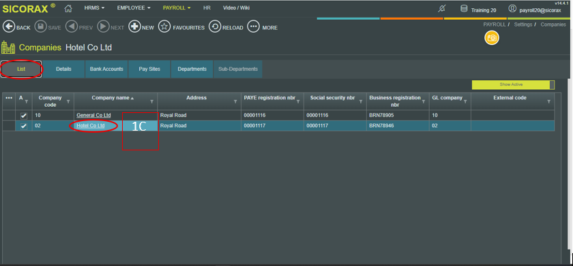Screen dimensions: 573x266
Task: Click the muted notification bell icon
Action: tap(441, 8)
